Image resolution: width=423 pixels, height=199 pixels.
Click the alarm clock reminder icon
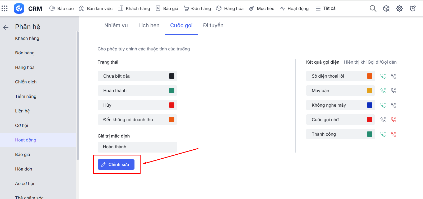[x=412, y=8]
